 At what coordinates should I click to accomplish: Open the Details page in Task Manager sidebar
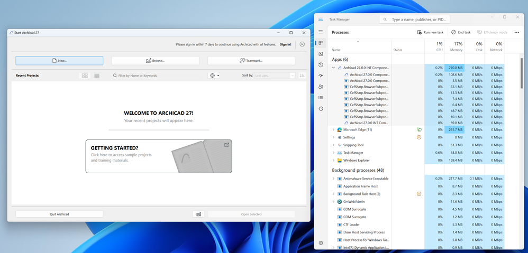[321, 98]
